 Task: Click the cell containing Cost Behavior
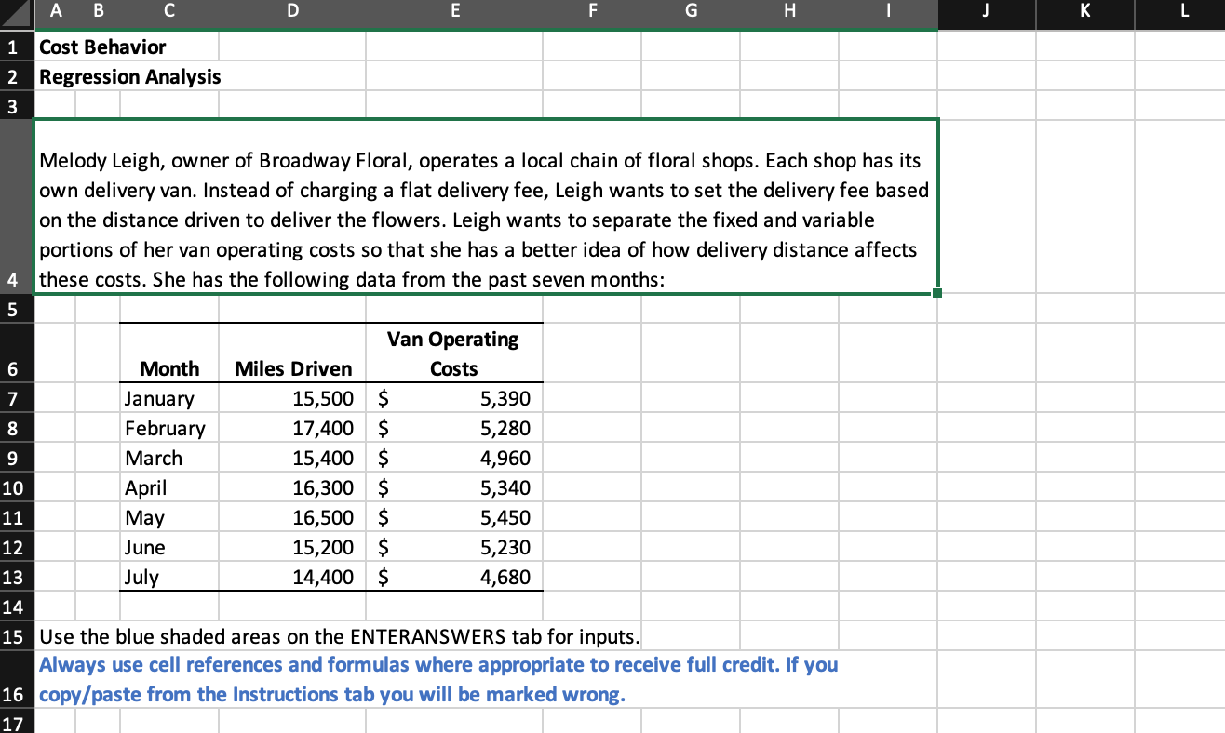tap(102, 47)
